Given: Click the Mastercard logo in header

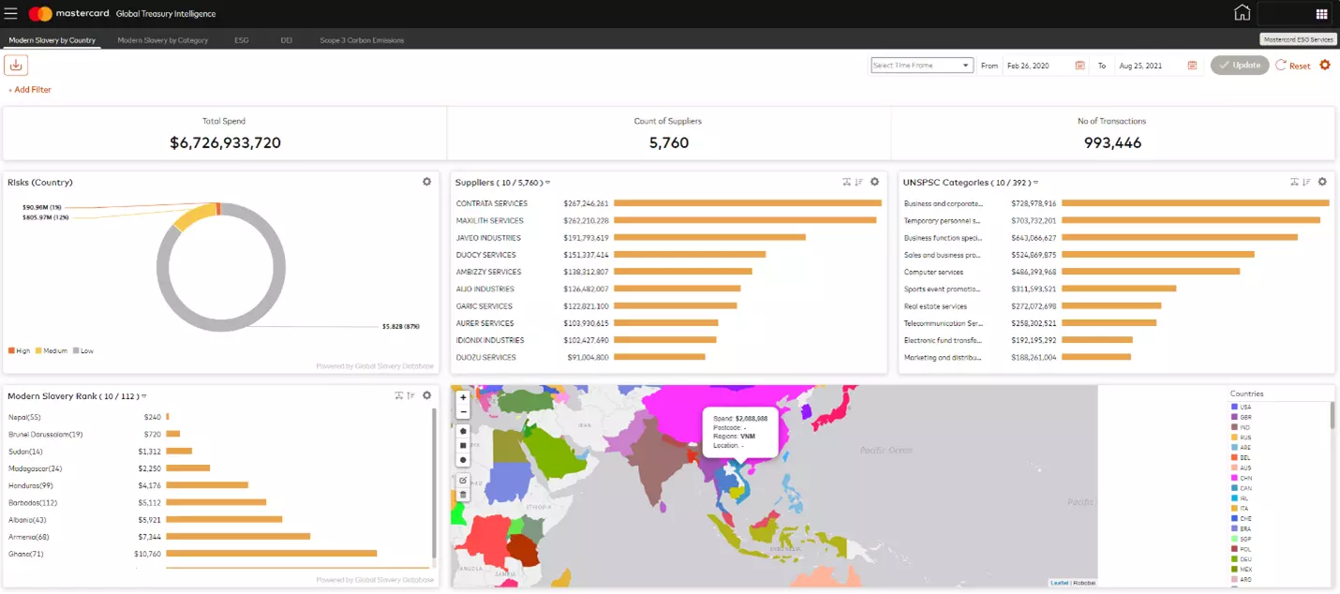Looking at the screenshot, I should (69, 14).
